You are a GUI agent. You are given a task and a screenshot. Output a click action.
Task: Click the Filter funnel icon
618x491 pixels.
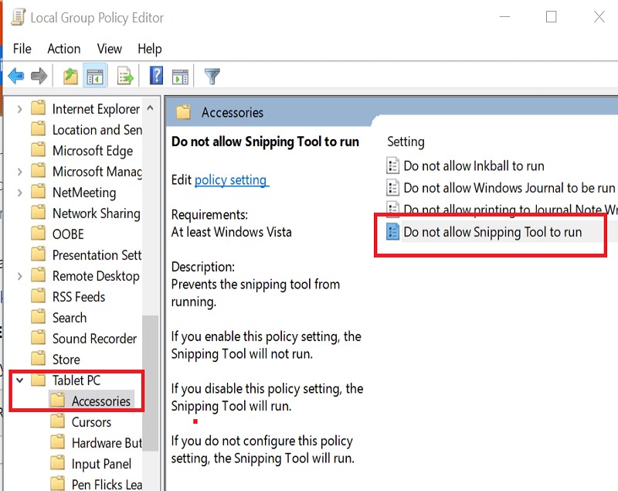(212, 76)
